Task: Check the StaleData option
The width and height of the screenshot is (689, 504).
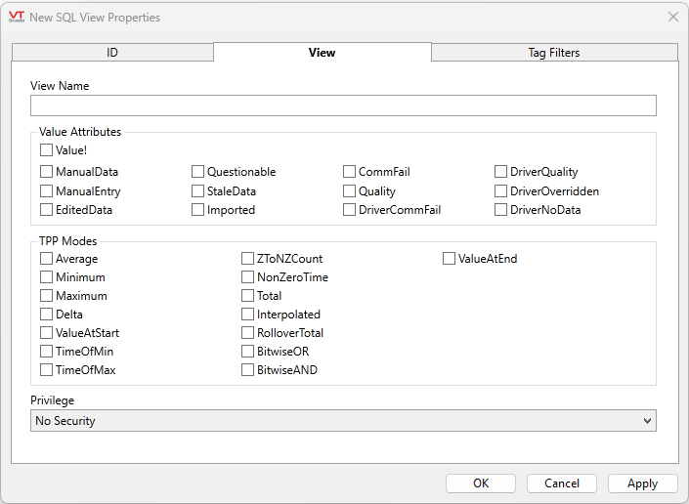Action: (198, 191)
